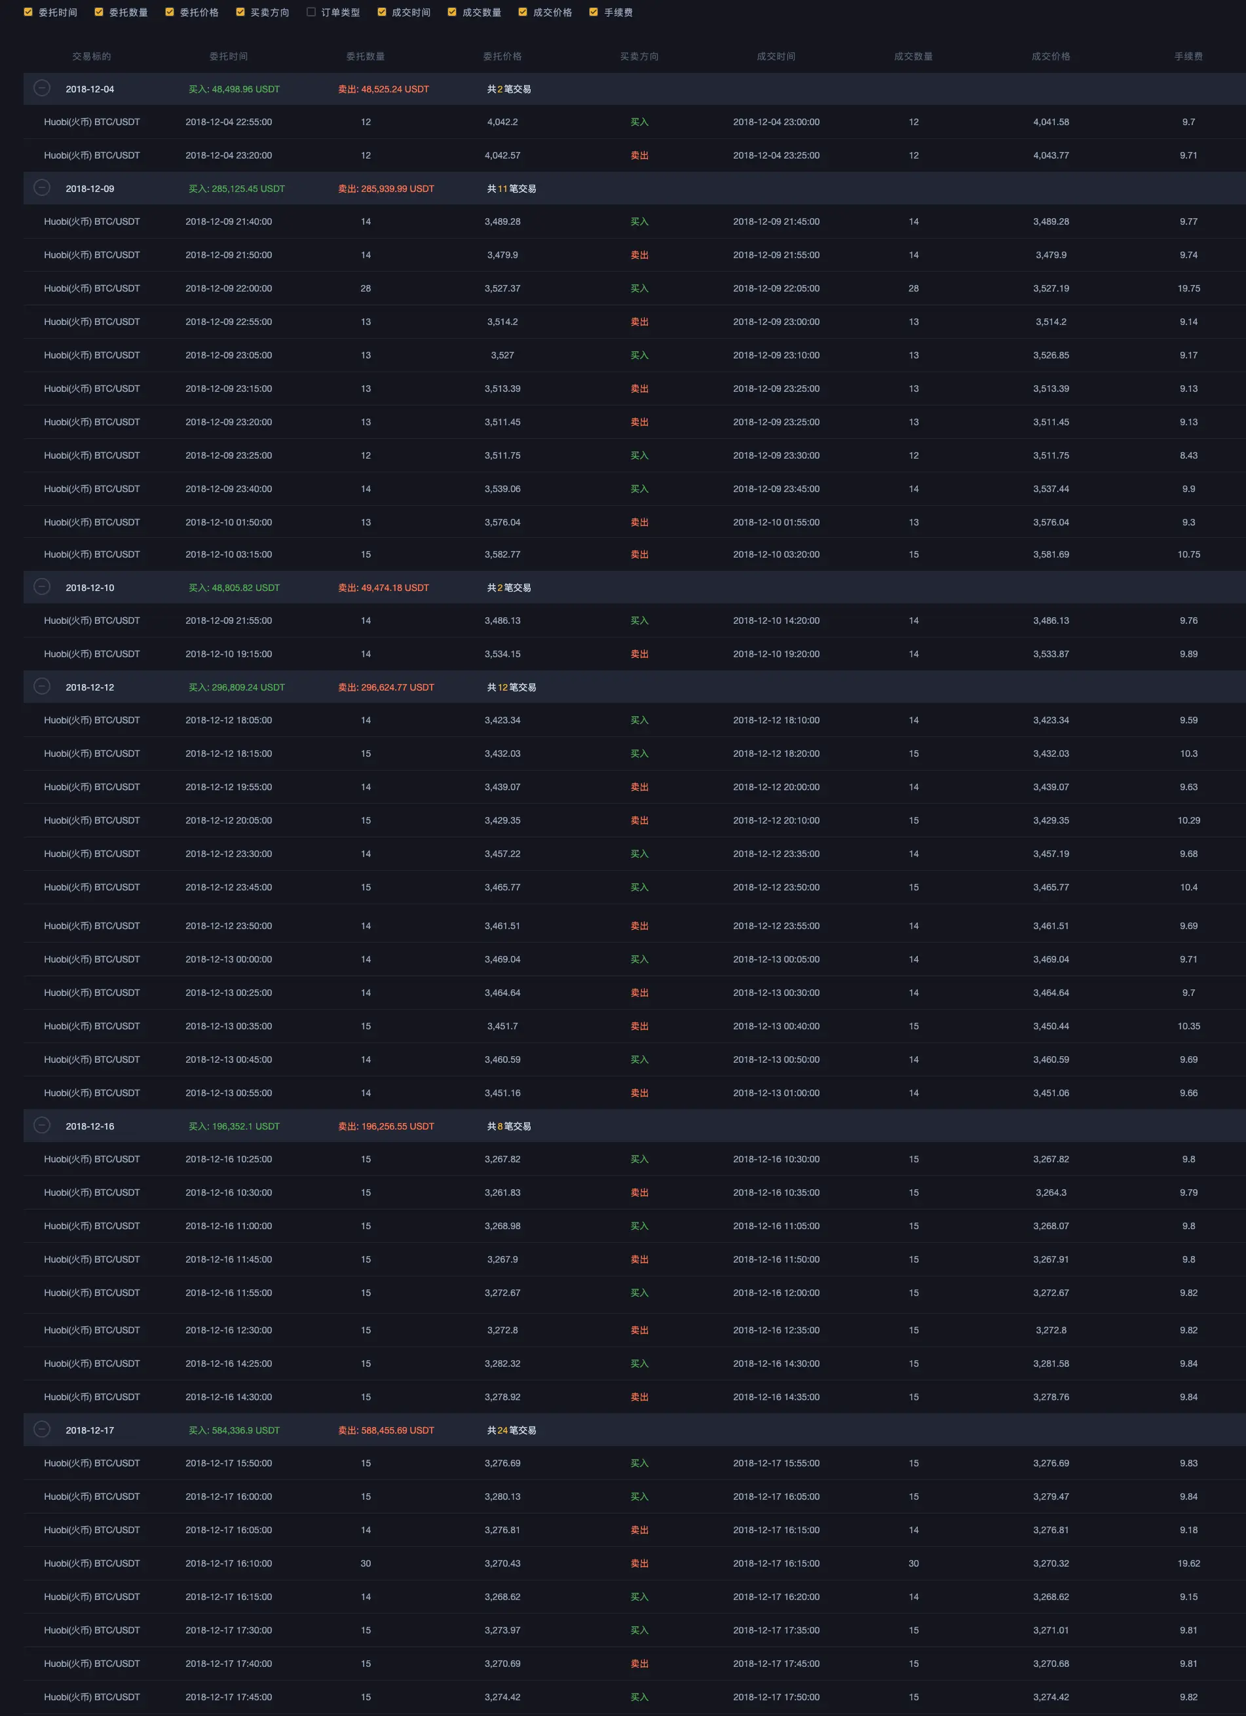
Task: Collapse the 2018-12-09 date group
Action: click(43, 189)
